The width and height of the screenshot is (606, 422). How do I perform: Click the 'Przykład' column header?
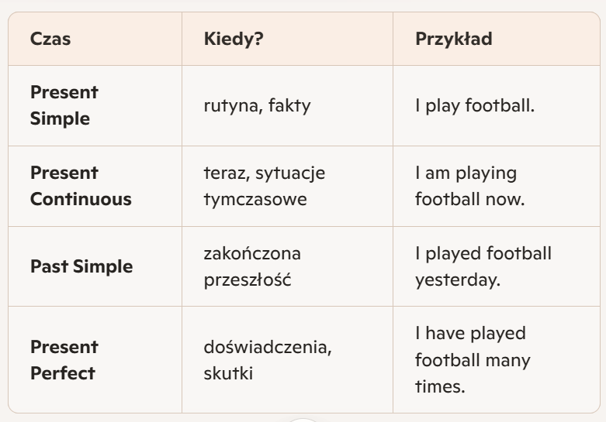(454, 39)
